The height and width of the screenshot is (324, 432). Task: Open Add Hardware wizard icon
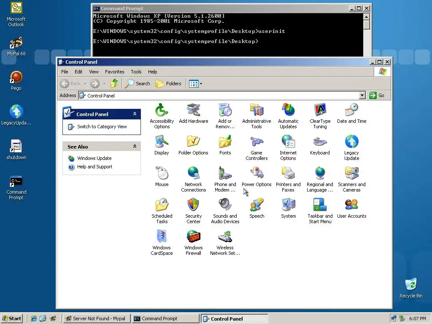[193, 113]
